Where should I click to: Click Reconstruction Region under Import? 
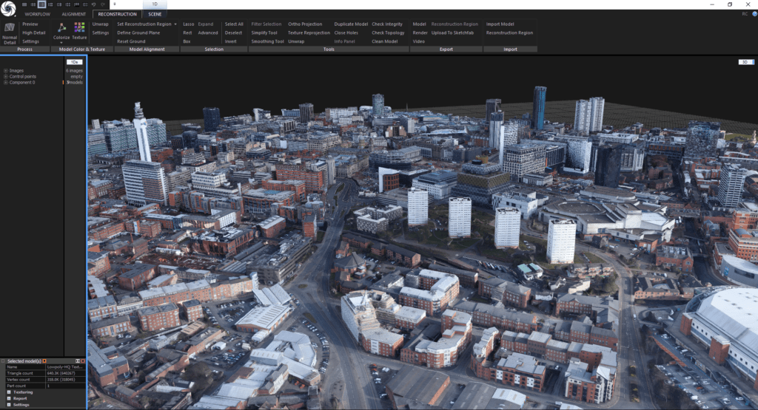click(x=509, y=33)
